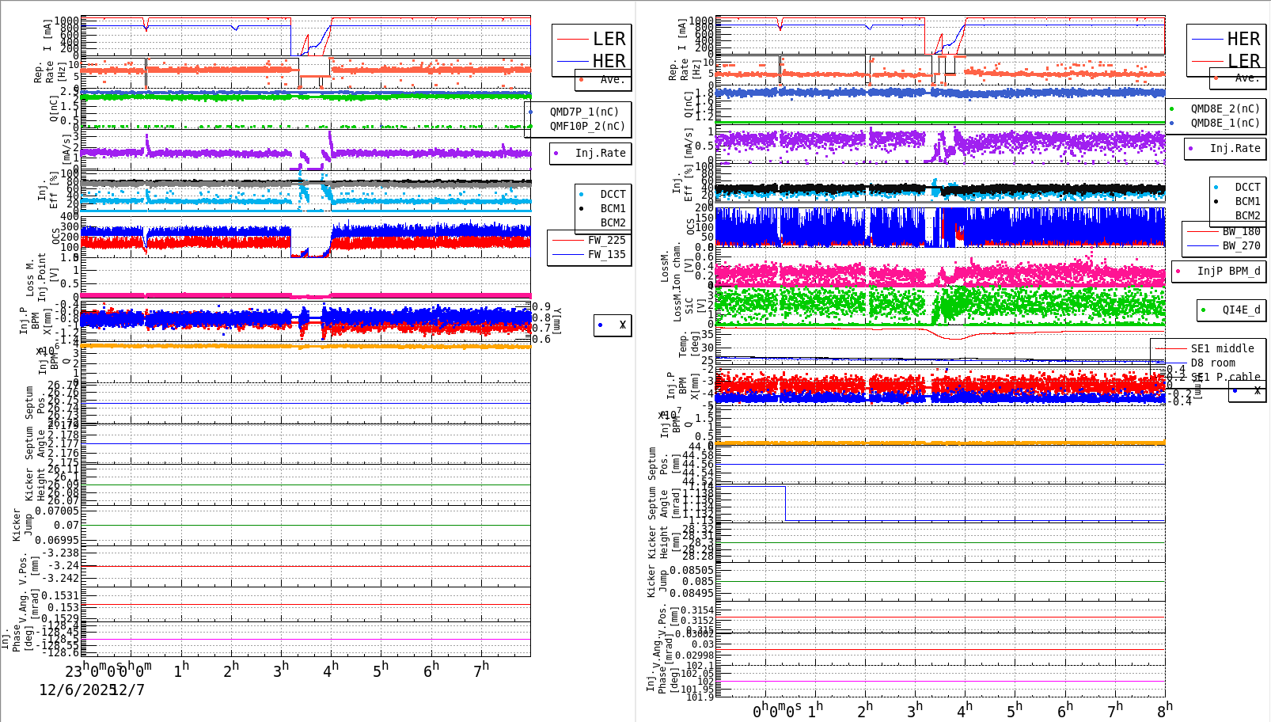Click the right chart's Septum Angle axis label

(x=664, y=502)
